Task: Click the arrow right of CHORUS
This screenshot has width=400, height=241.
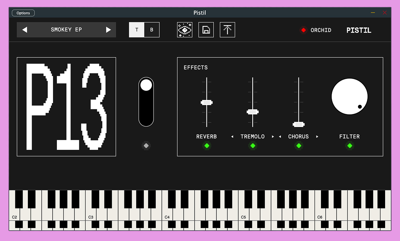Action: click(317, 137)
